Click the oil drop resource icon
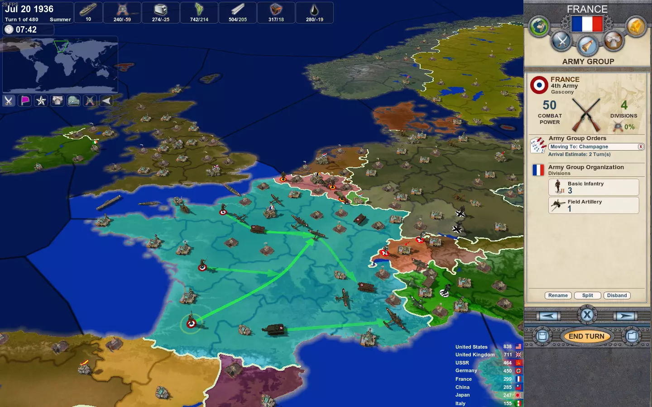This screenshot has width=652, height=407. [315, 9]
